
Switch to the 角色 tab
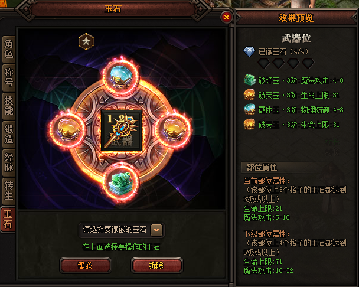[x=9, y=49]
